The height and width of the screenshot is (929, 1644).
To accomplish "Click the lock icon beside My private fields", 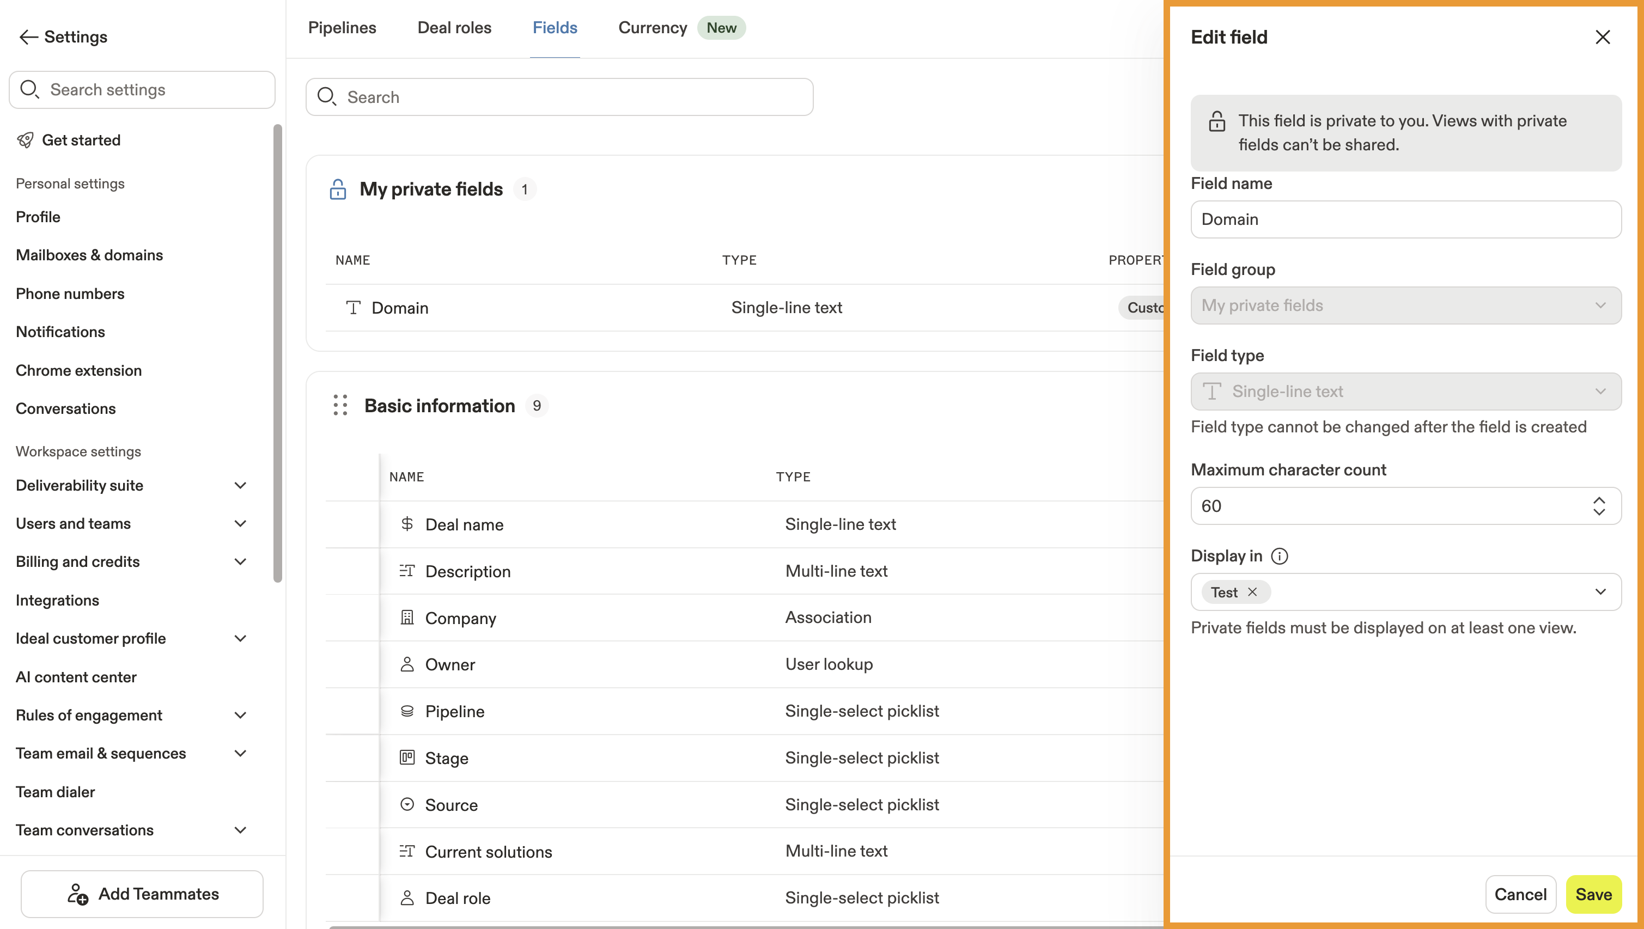I will (x=338, y=190).
